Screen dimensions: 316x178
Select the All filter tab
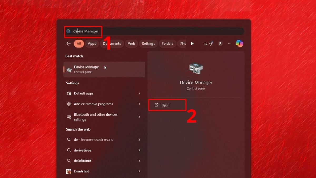click(79, 44)
